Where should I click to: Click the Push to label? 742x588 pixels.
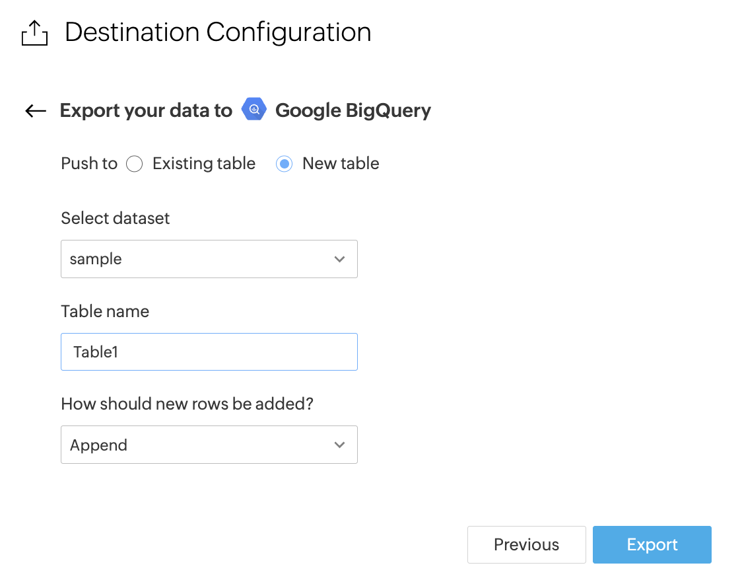tap(89, 164)
